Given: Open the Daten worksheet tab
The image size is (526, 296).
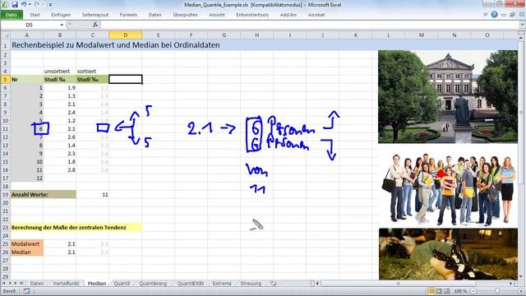Looking at the screenshot, I should pyautogui.click(x=37, y=284).
